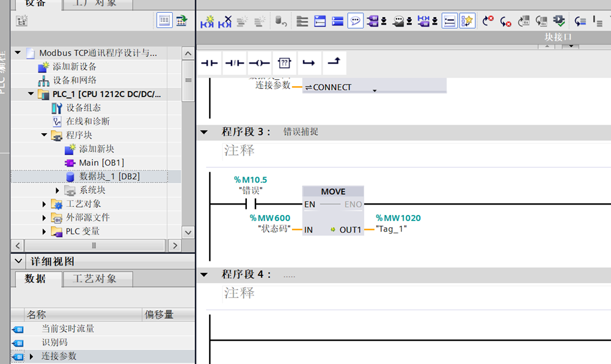Open Main [OB1] block

[x=101, y=162]
